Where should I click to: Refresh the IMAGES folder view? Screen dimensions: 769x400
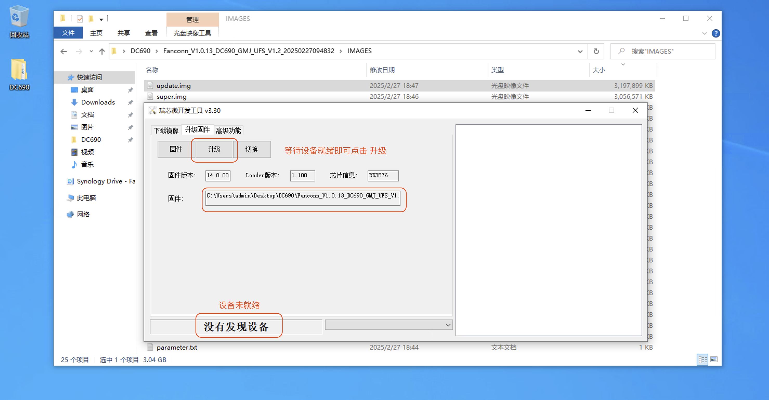(x=596, y=51)
